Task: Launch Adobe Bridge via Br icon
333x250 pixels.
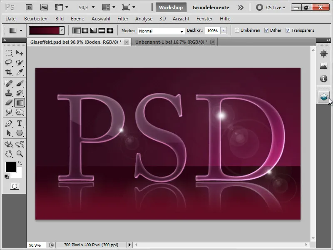Action: point(29,7)
